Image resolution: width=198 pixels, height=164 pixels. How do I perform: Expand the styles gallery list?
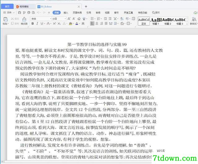[x=187, y=24]
